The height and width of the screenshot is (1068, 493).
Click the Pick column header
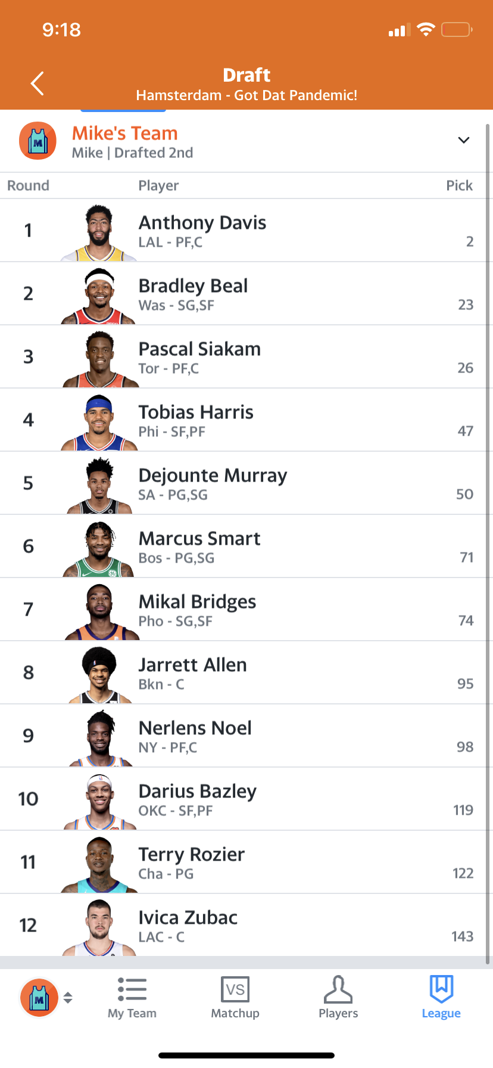pos(460,185)
